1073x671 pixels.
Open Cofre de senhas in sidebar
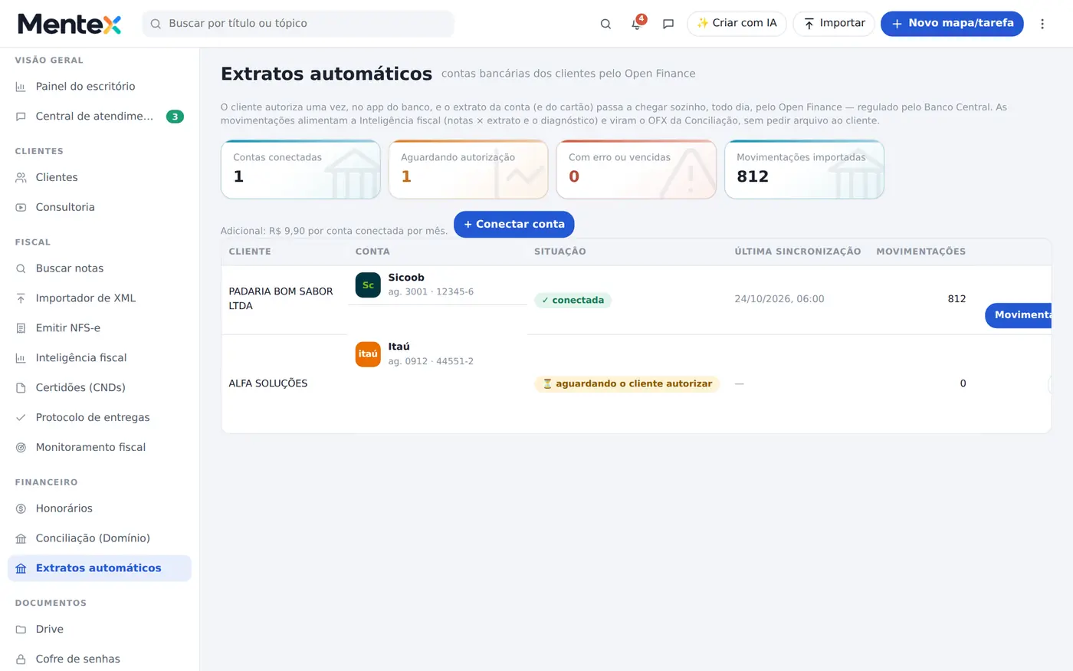[x=100, y=659]
